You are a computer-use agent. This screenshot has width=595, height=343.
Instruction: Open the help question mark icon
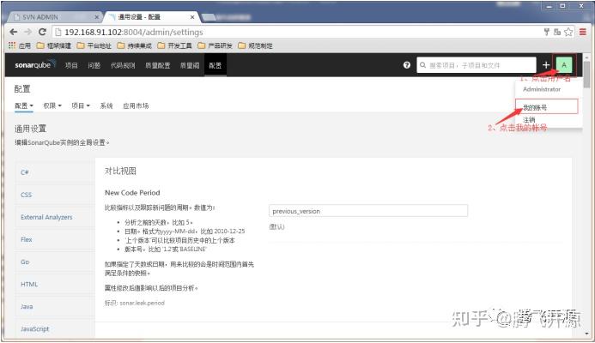point(406,65)
